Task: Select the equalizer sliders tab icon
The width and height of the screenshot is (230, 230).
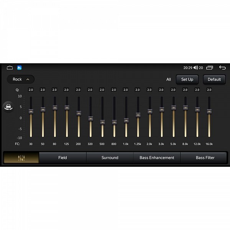Action: coord(21,158)
